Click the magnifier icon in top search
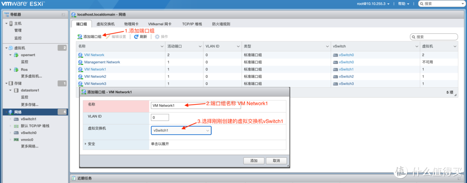The height and width of the screenshot is (183, 467). click(x=422, y=4)
